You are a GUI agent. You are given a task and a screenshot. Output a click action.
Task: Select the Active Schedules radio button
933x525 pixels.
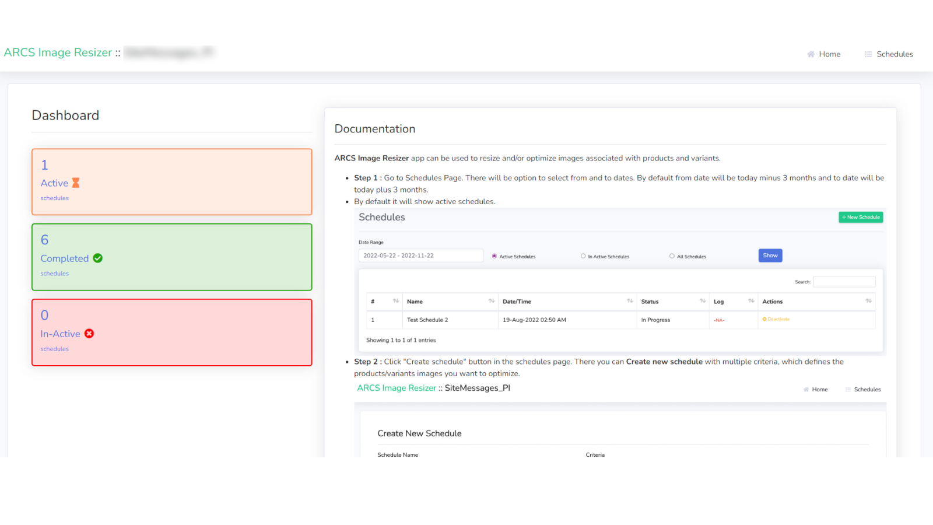(494, 256)
